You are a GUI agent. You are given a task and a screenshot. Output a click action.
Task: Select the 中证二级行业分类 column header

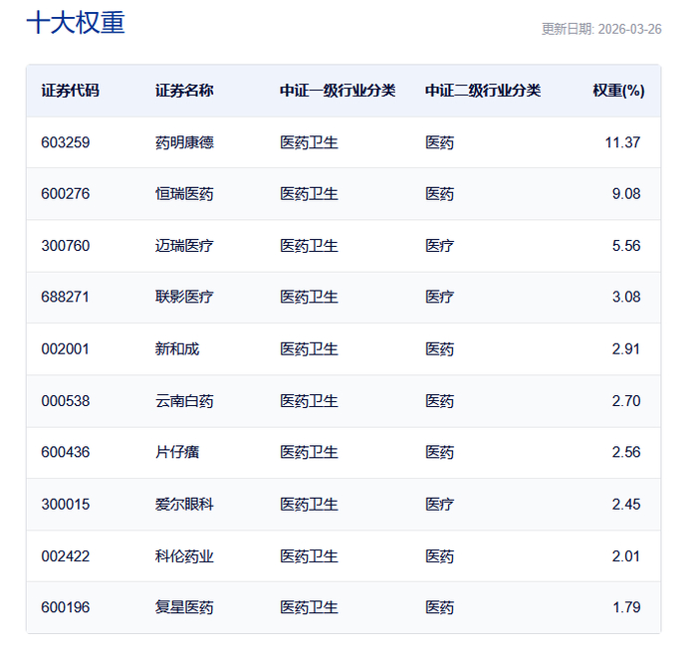tap(483, 91)
